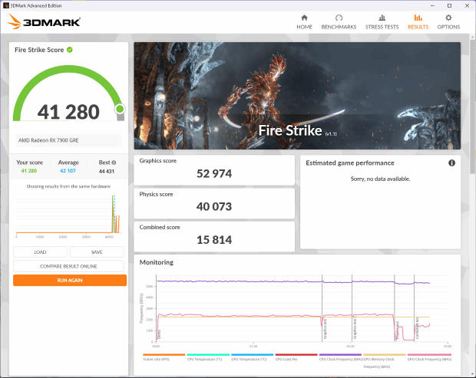Toggle GPU Temperature legend swatch
Image resolution: width=476 pixels, height=378 pixels.
(x=253, y=355)
